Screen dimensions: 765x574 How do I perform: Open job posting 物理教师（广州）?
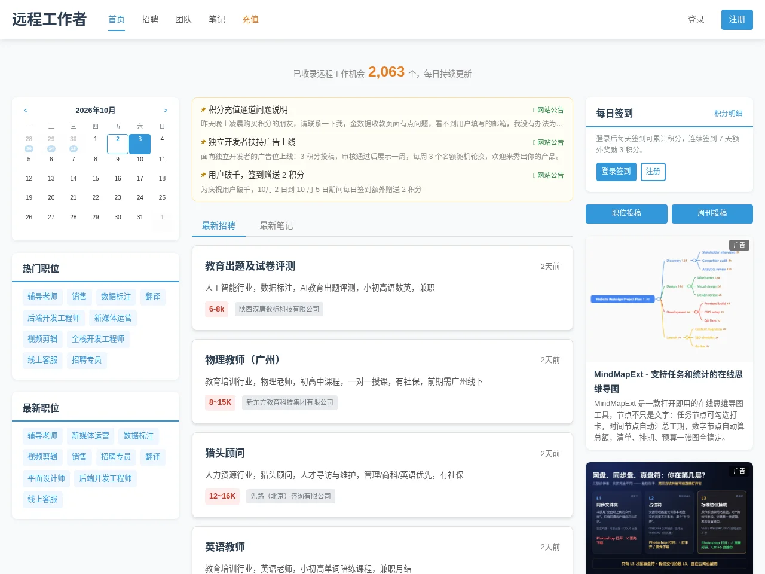click(x=243, y=360)
